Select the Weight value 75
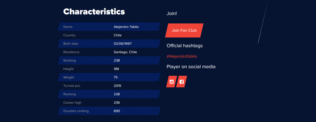Viewport: 316px width, 122px height. 116,77
